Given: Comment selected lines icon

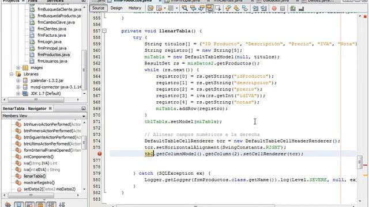Looking at the screenshot, I should (x=293, y=9).
